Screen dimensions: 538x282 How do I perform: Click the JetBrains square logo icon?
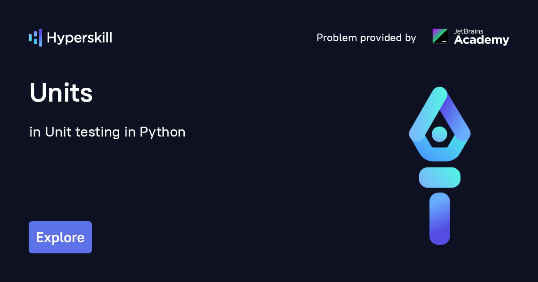[x=440, y=36]
